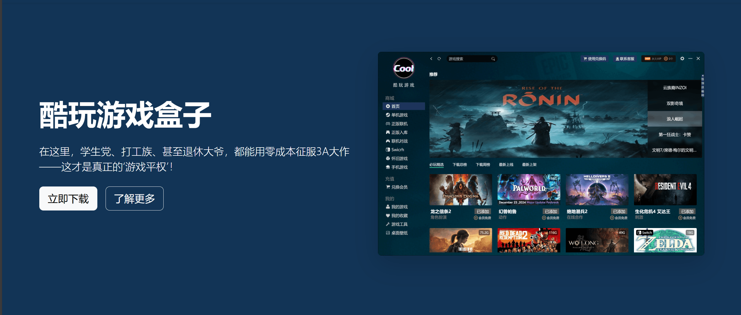The image size is (741, 315).
Task: Click the 推荐 section heading
Action: 433,74
